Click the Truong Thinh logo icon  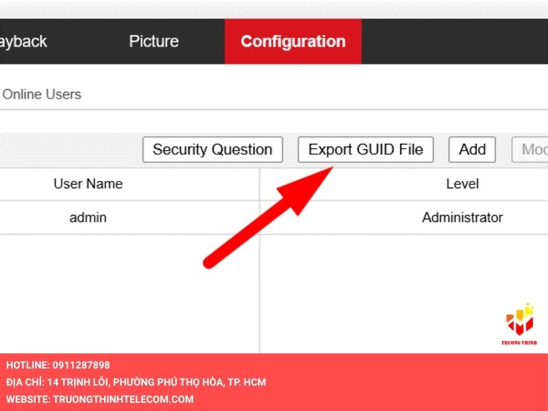[520, 319]
